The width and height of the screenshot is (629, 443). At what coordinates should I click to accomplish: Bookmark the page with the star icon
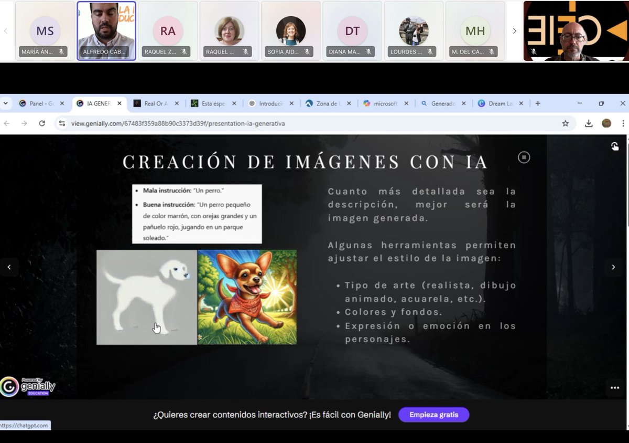[566, 123]
